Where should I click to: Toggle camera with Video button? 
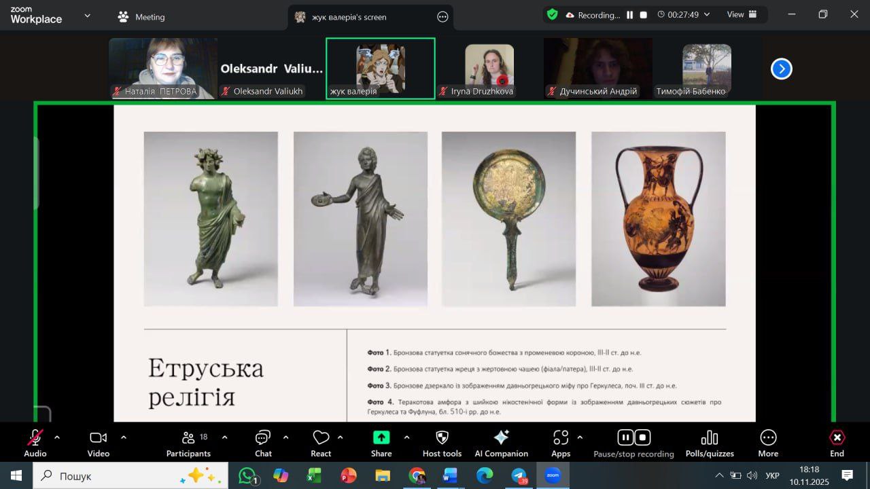99,443
